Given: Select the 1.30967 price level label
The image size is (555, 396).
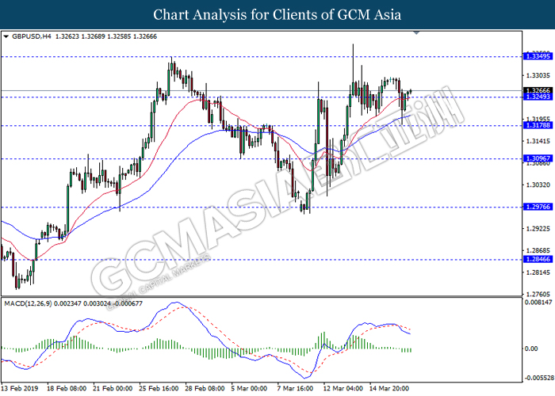Looking at the screenshot, I should (538, 158).
